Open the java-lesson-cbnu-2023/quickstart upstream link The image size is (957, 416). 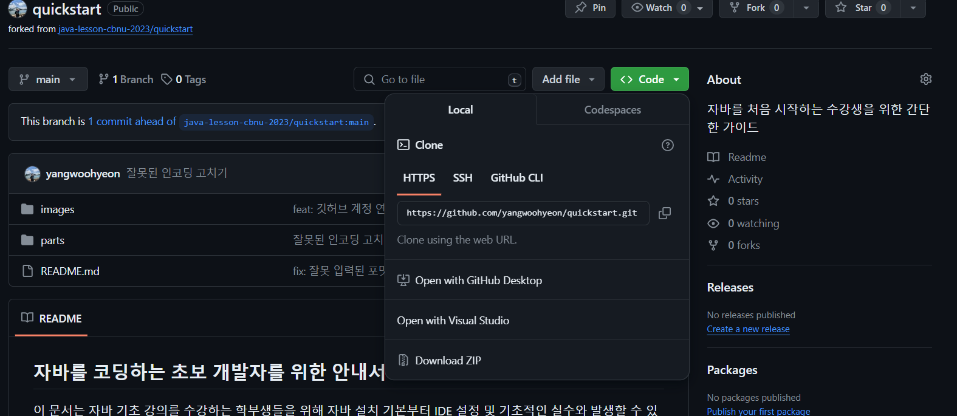click(125, 29)
